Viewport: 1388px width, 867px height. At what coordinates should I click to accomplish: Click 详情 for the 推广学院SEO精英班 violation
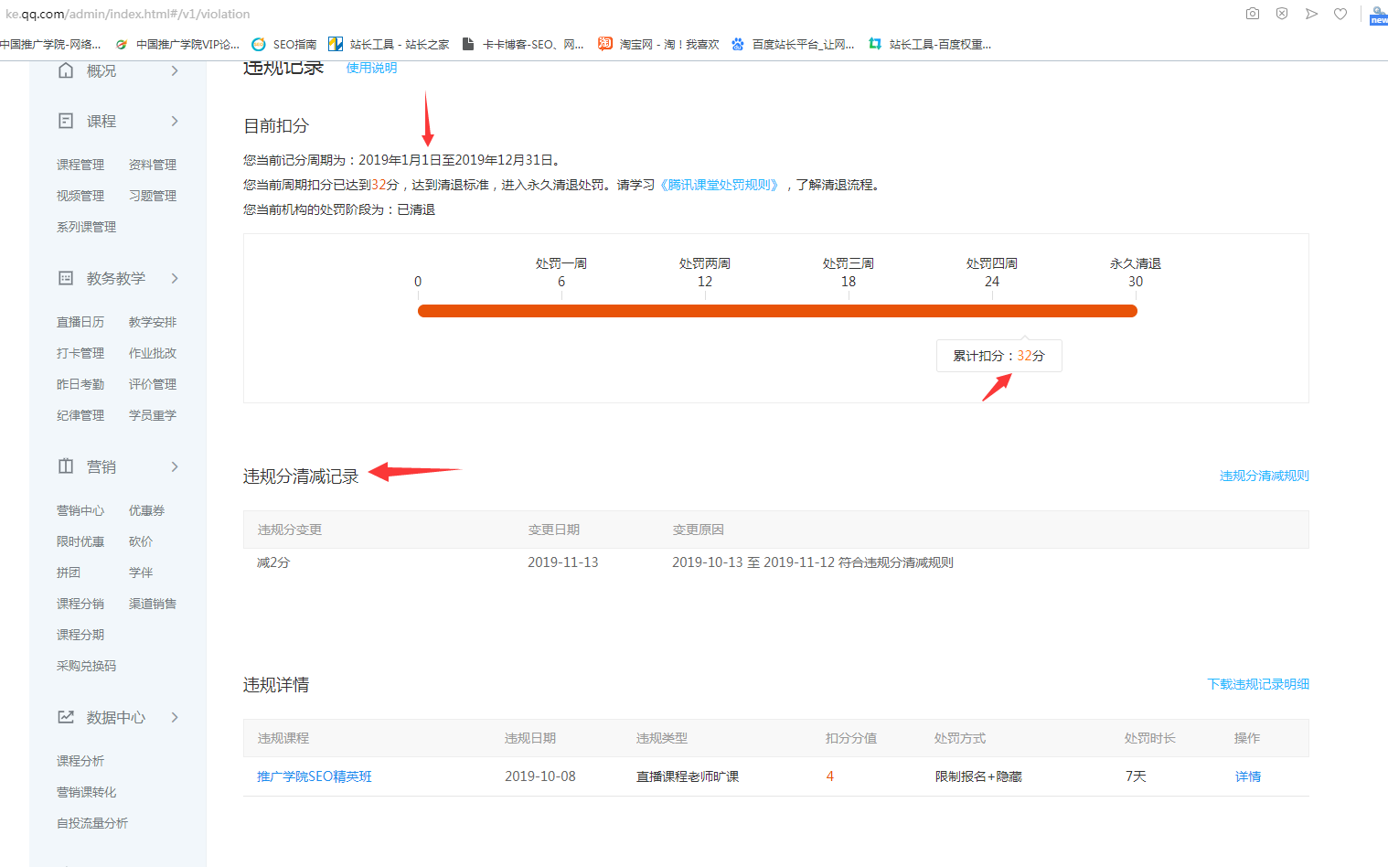point(1246,776)
